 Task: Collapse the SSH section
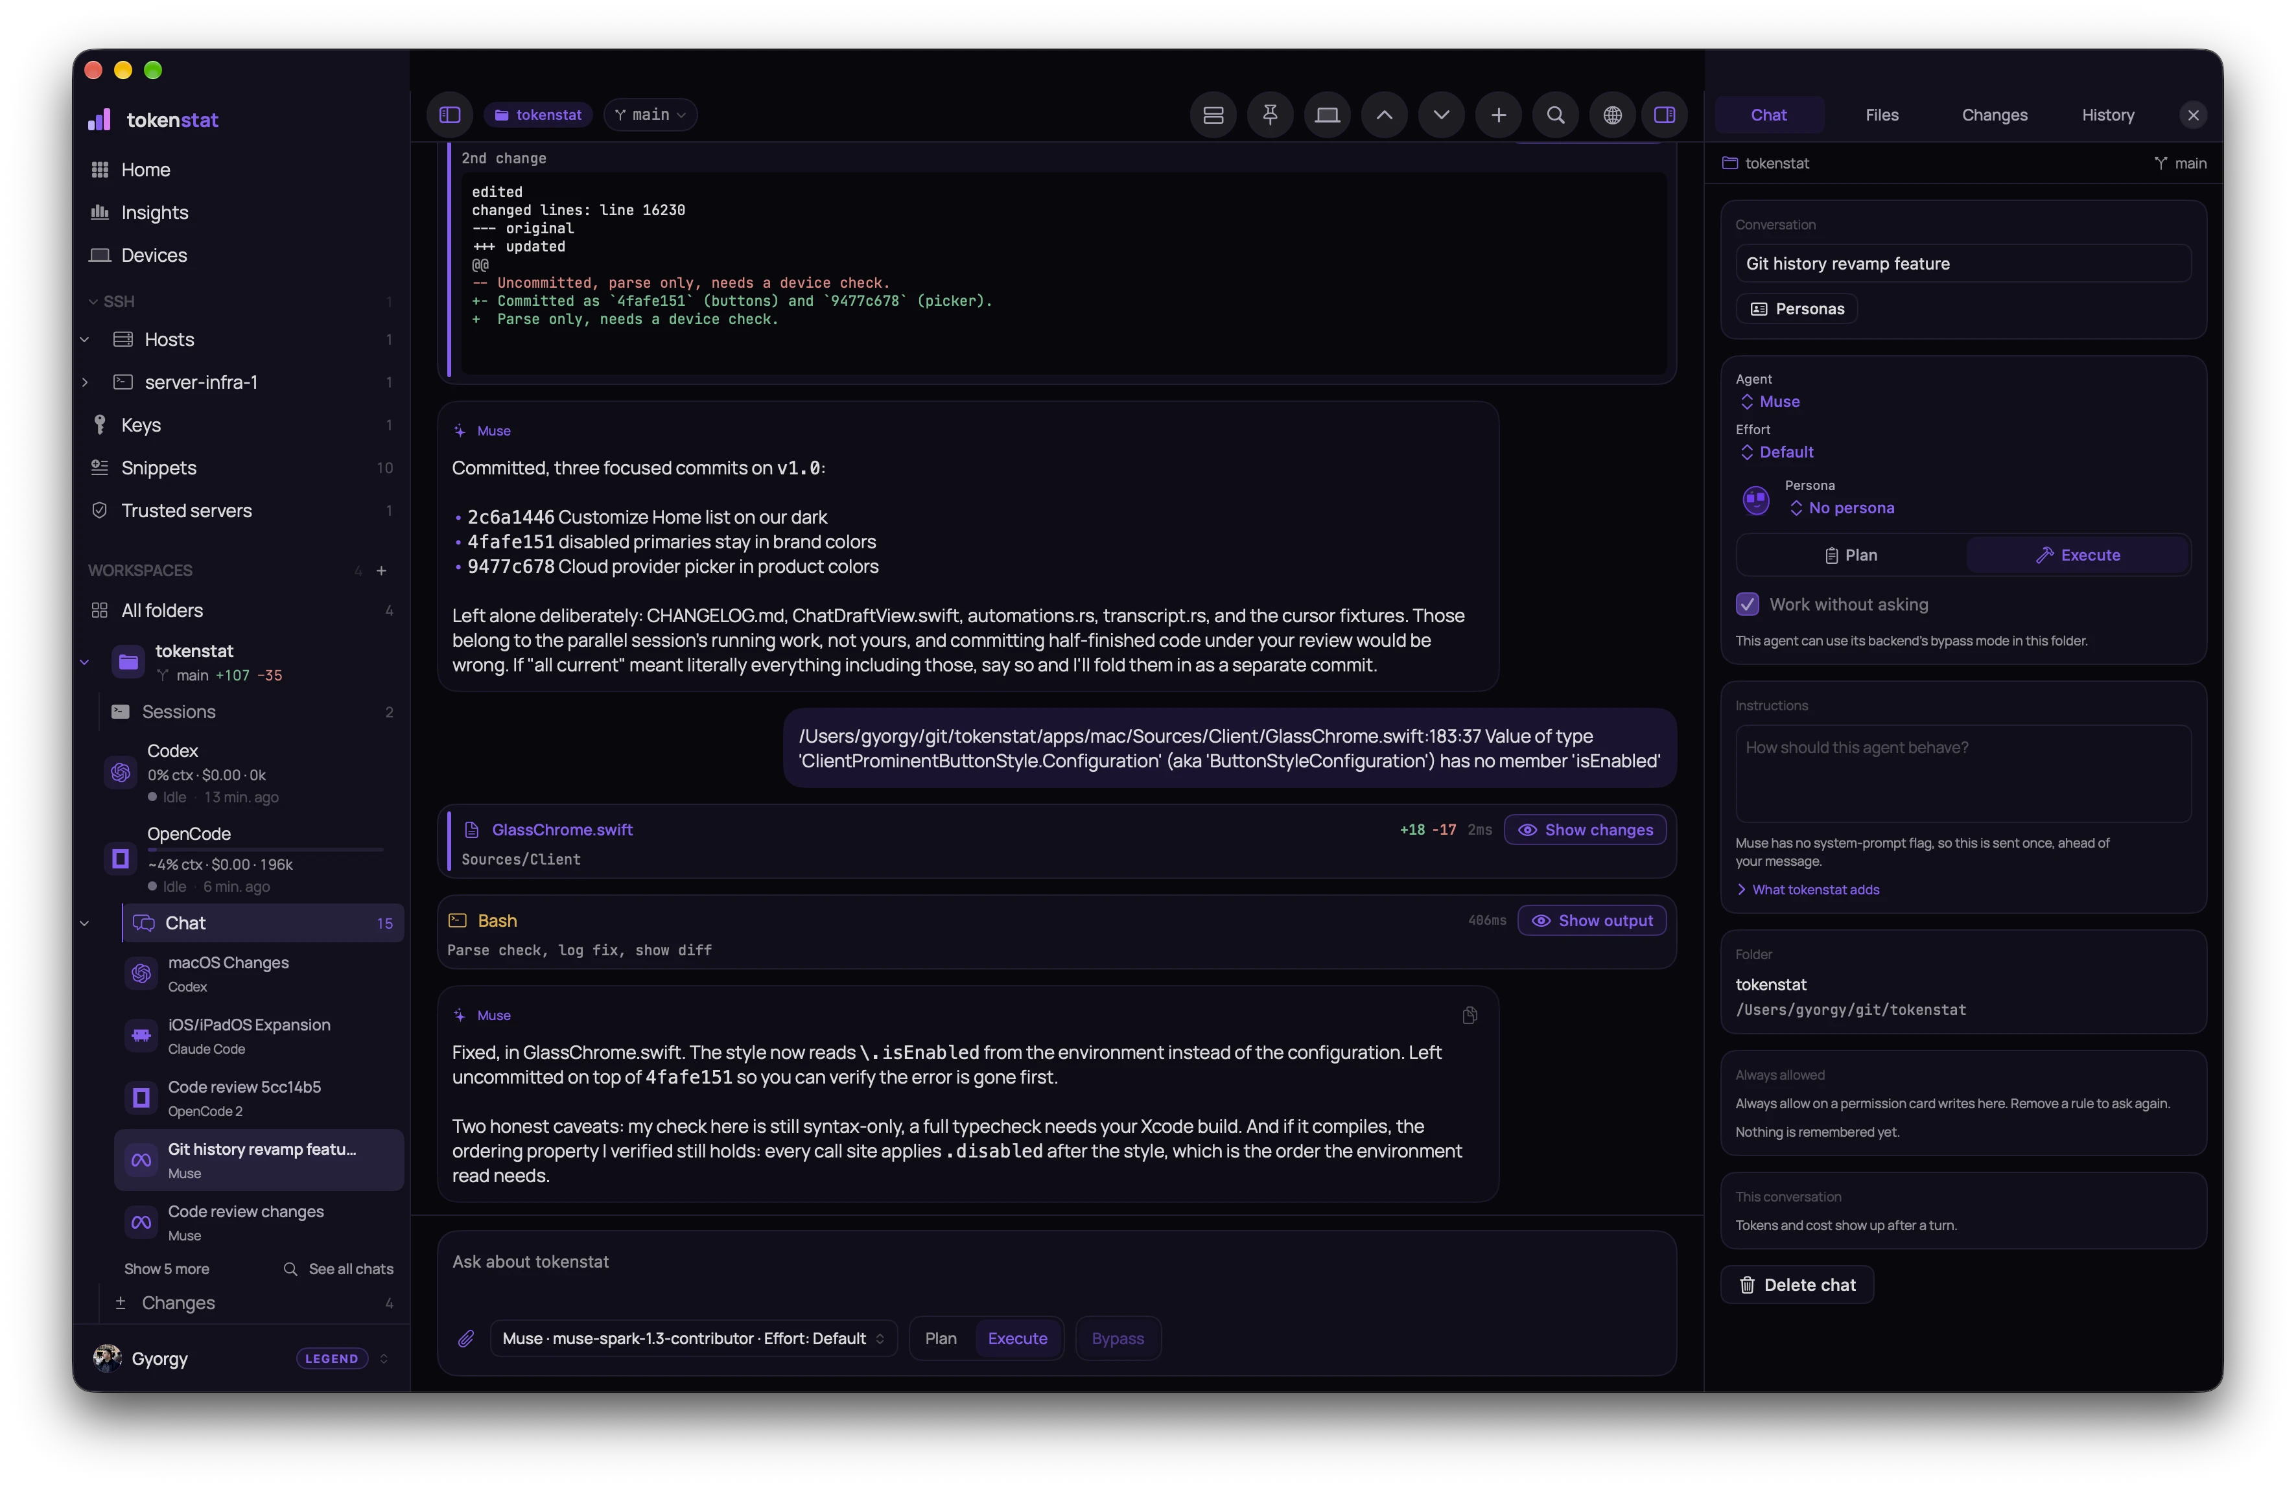click(93, 302)
